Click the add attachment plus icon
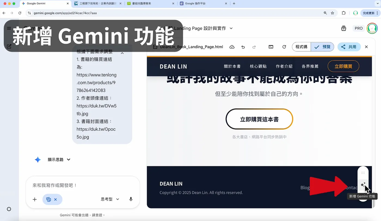The width and height of the screenshot is (381, 221). tap(35, 199)
